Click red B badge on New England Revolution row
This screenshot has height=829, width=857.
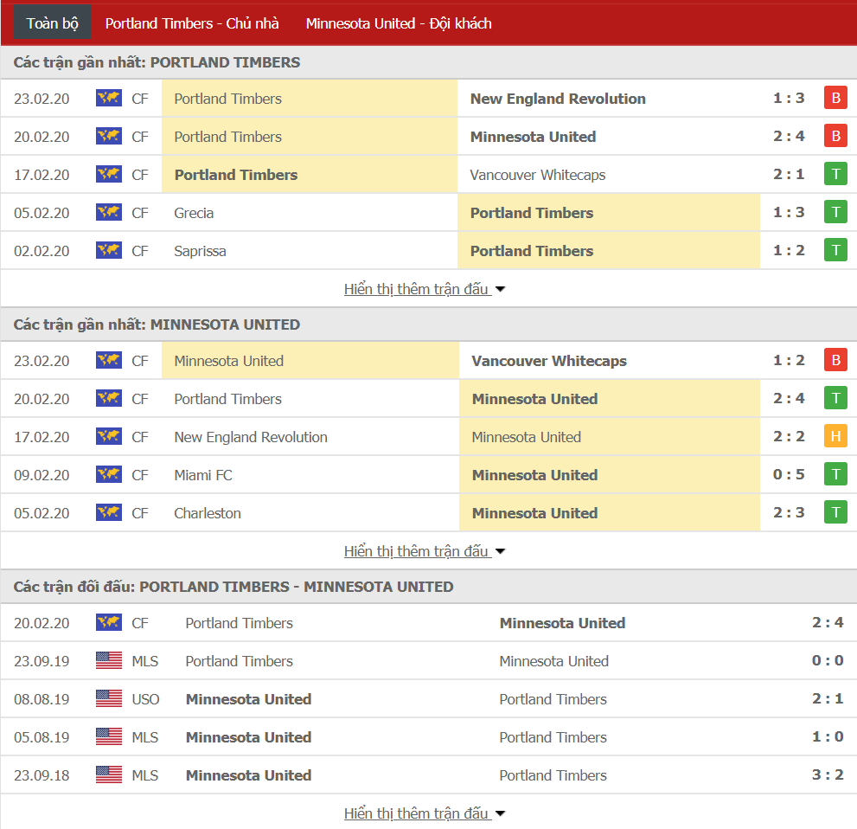tap(835, 98)
